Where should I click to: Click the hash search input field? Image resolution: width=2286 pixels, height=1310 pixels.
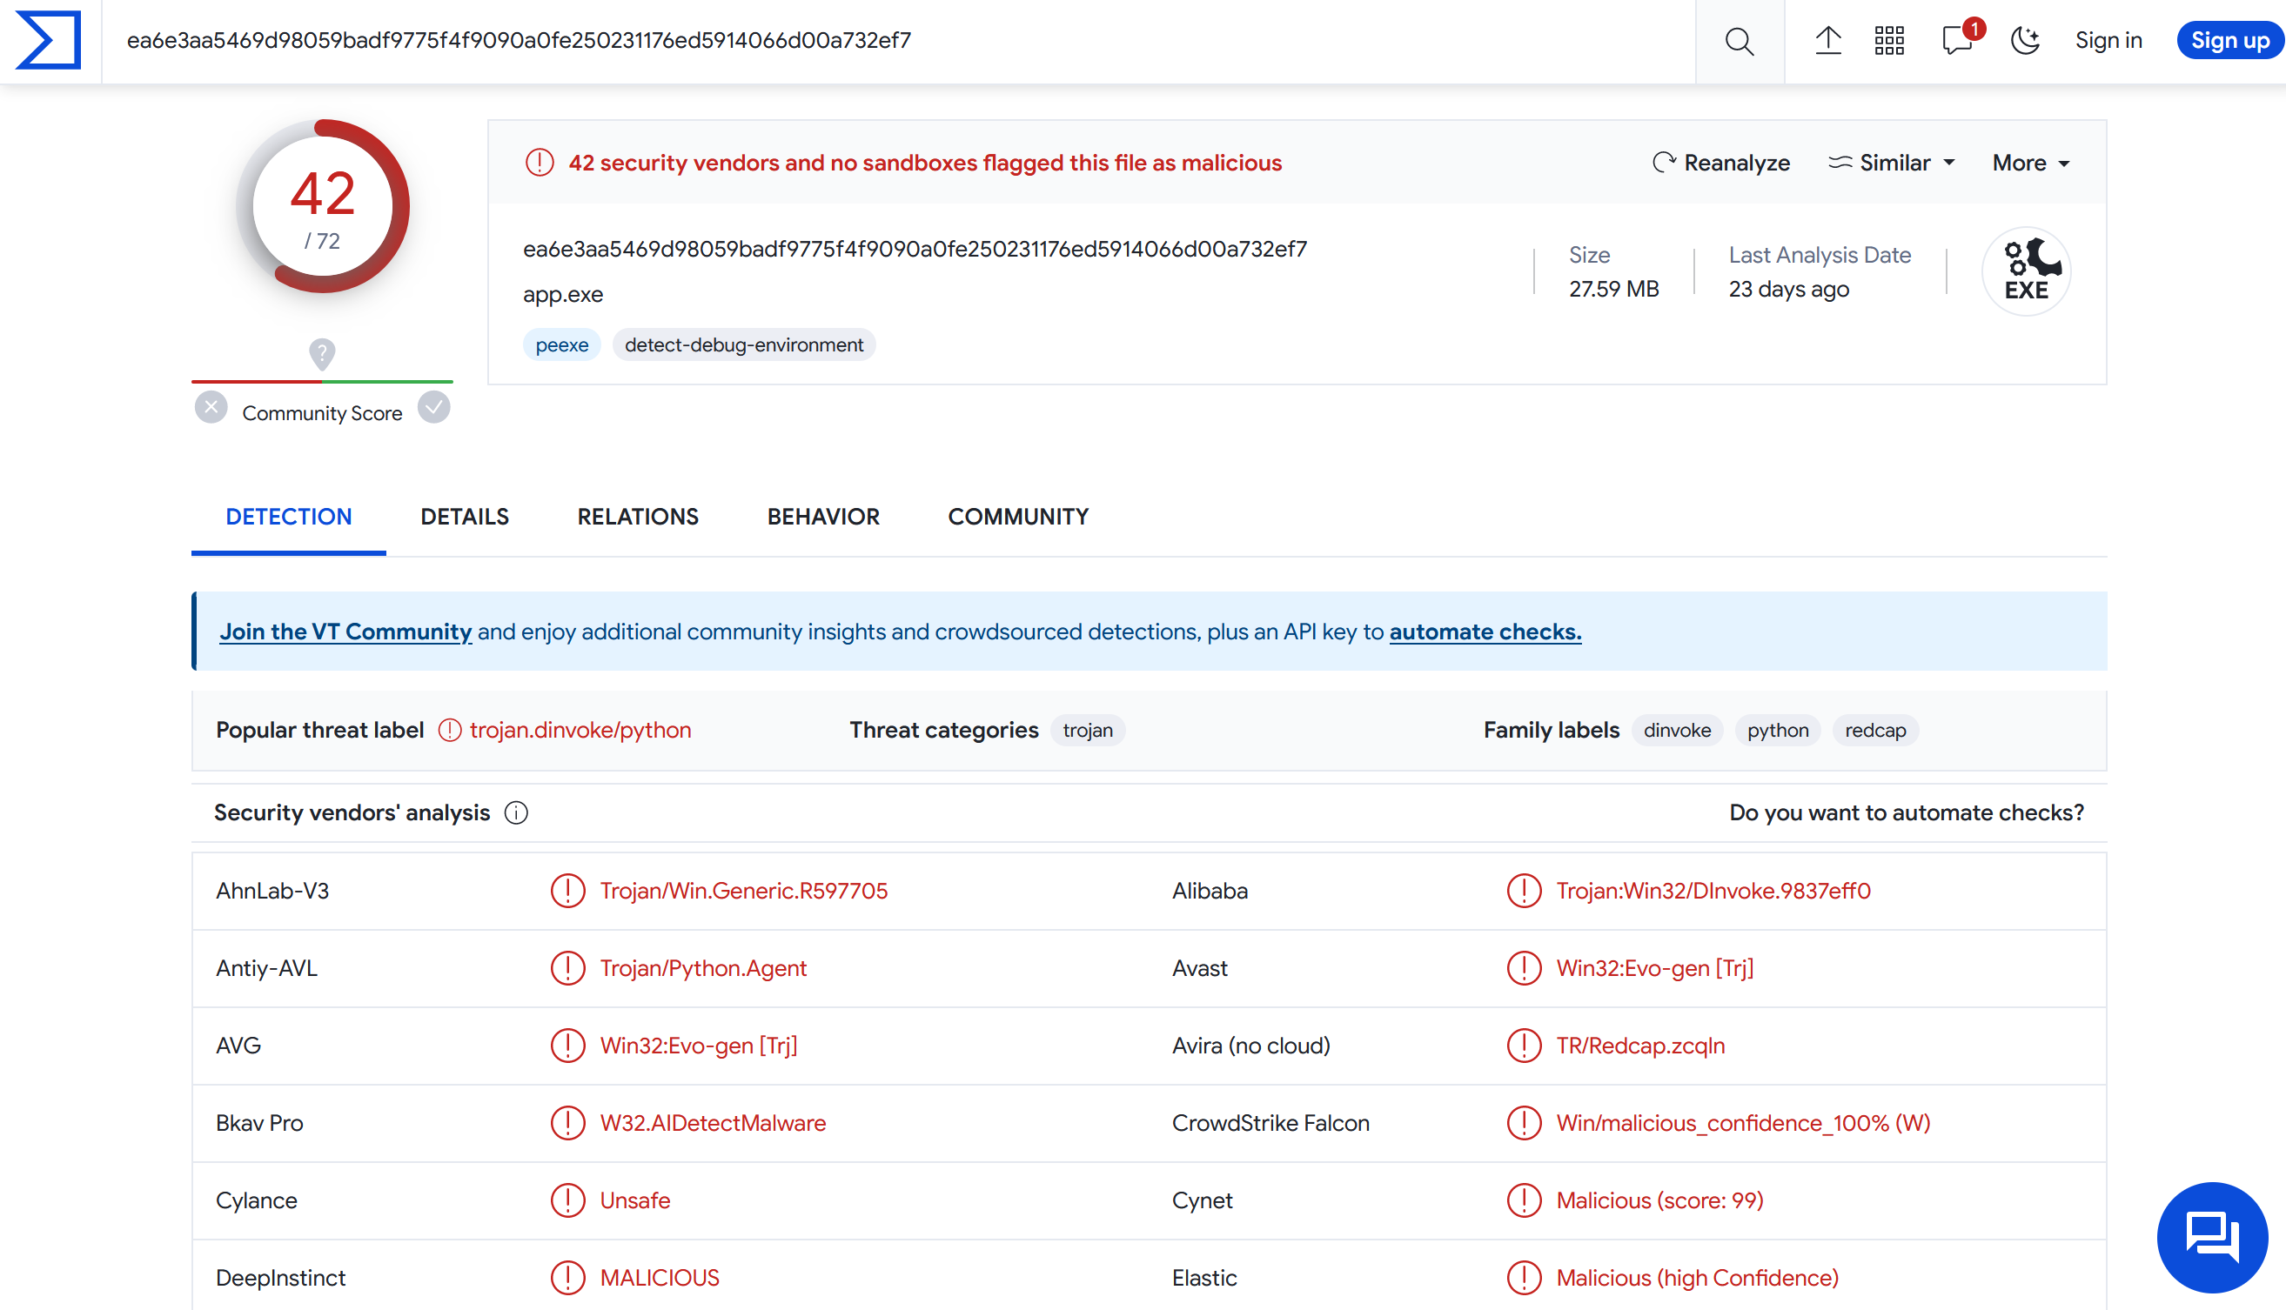point(897,41)
